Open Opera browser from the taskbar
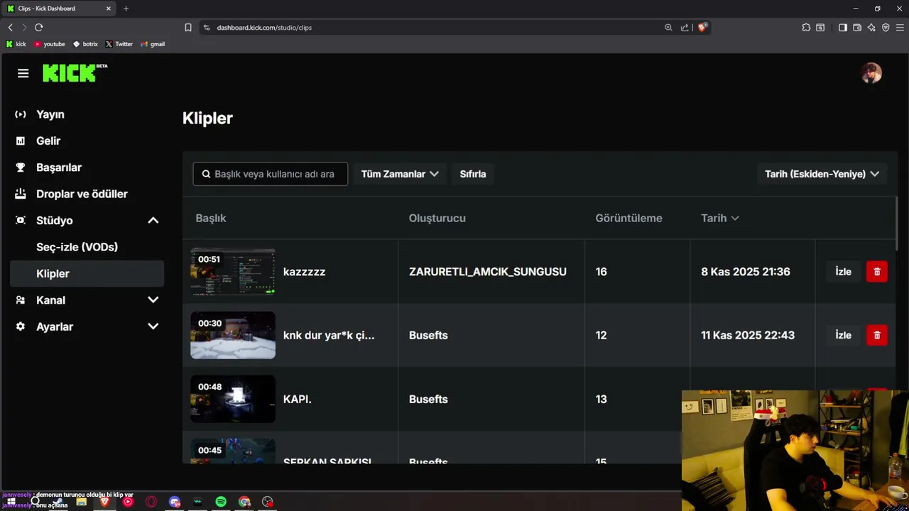 151,502
